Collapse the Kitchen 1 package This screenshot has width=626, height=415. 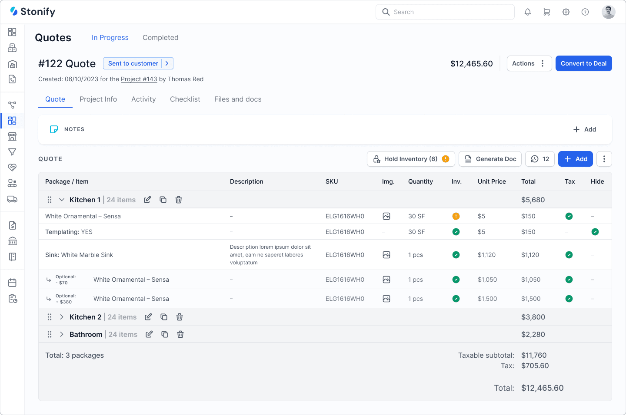coord(61,199)
